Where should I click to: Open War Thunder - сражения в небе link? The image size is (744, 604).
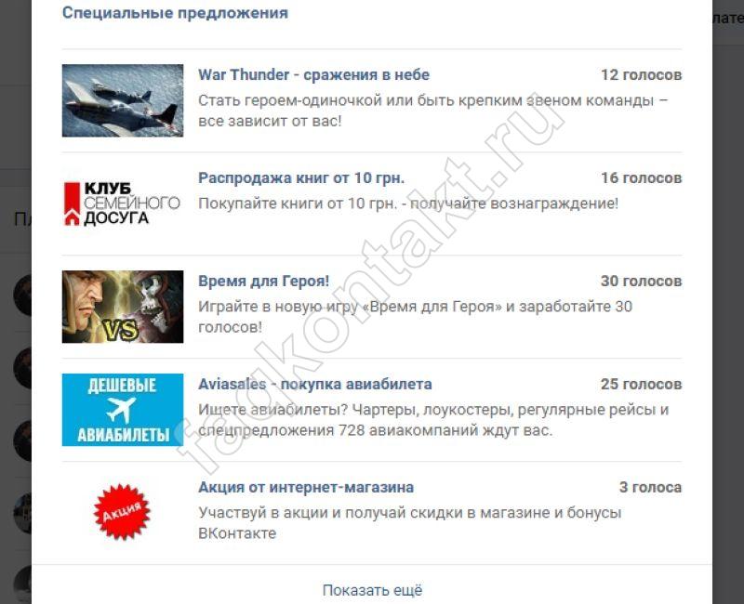point(313,75)
